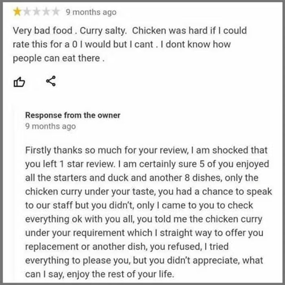Select the first gold rating star

click(17, 12)
